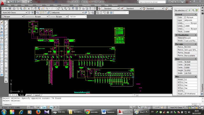This screenshot has height=115, width=204.
Task: Toggle Ortho mode in status bar
Action: pyautogui.click(x=35, y=107)
